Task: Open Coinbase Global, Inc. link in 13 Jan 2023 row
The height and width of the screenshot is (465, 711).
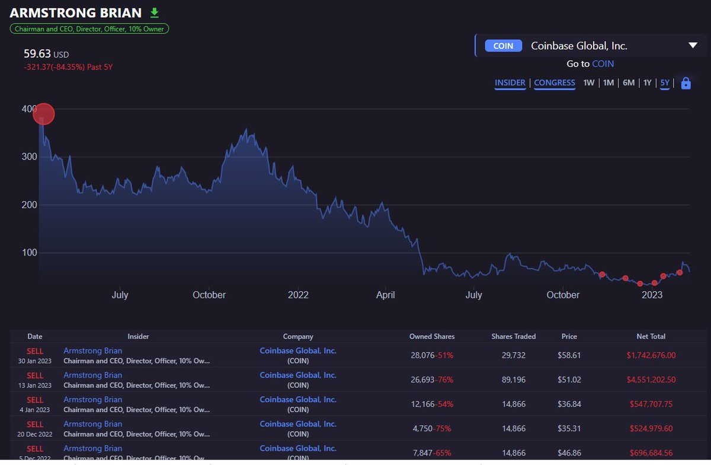Action: [298, 375]
